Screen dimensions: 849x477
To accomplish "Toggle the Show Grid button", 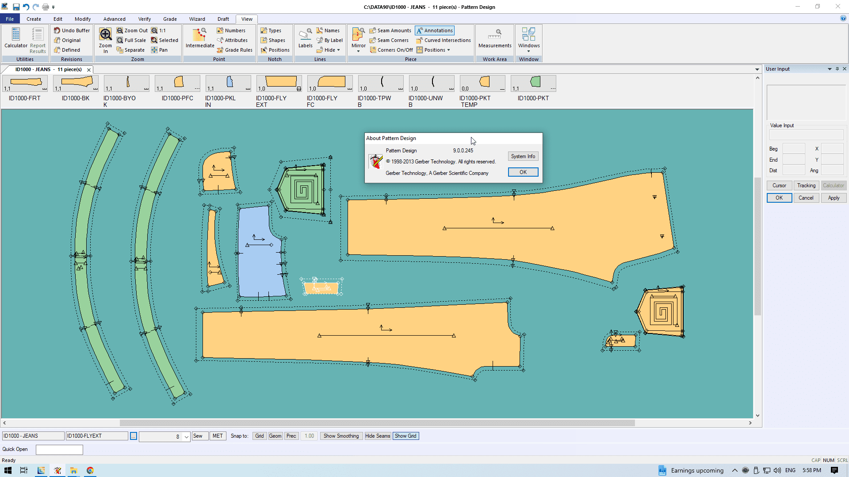I will coord(405,436).
